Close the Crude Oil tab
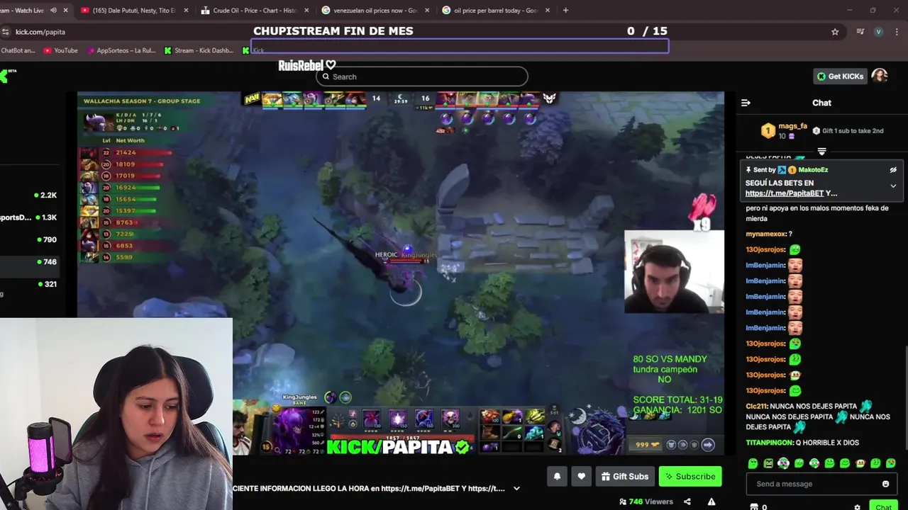The height and width of the screenshot is (510, 908). [306, 11]
